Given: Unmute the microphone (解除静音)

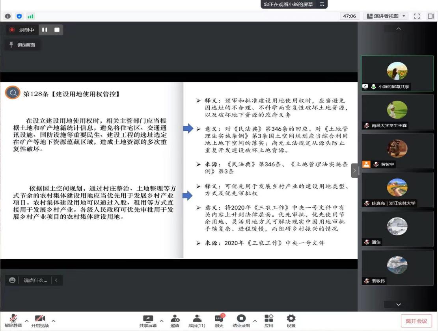Looking at the screenshot, I should (13, 321).
